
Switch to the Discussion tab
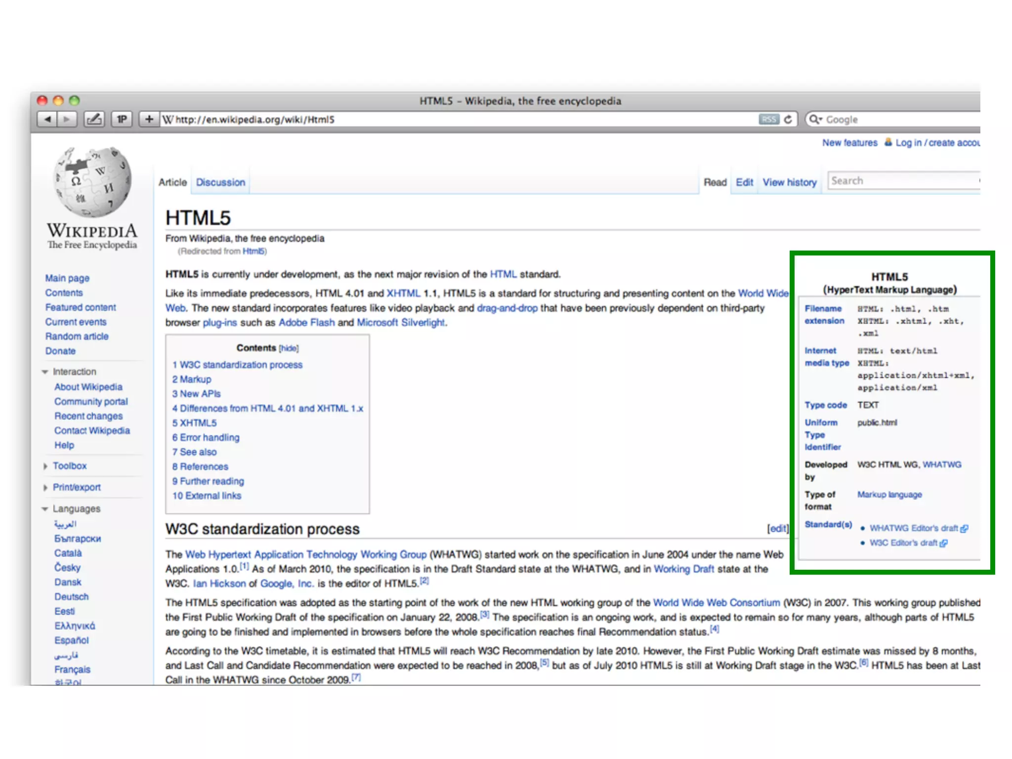pos(220,182)
